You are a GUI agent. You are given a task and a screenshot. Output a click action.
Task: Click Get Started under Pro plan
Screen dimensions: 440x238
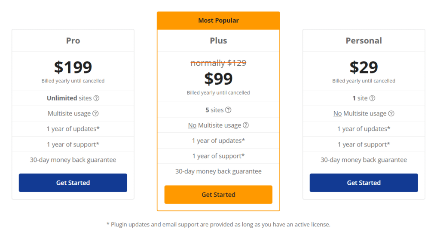73,183
